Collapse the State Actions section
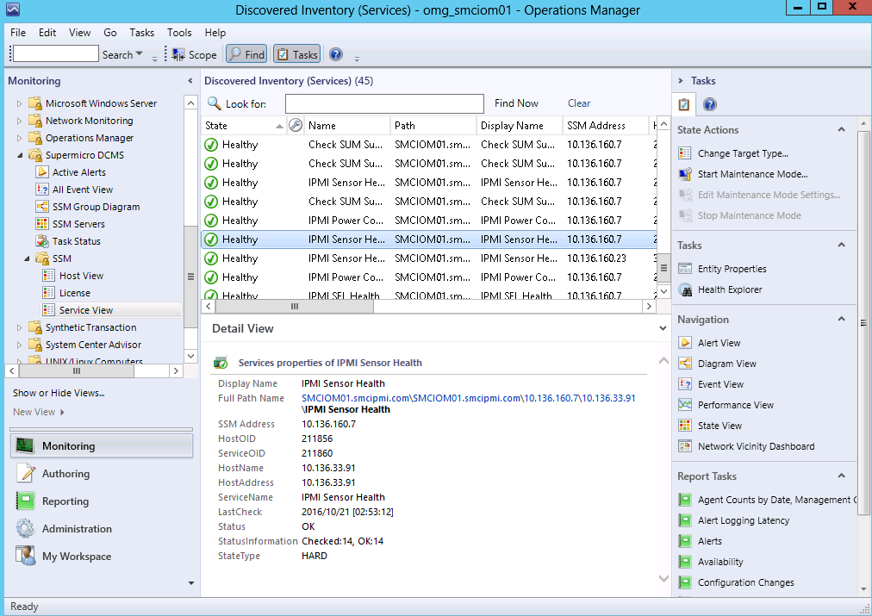 point(841,130)
